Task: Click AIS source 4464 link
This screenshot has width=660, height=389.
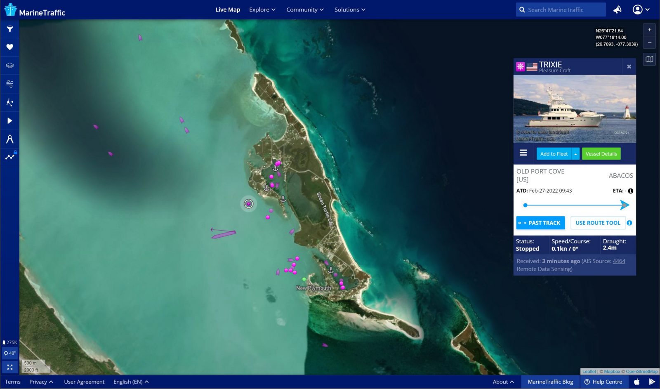Action: coord(619,261)
